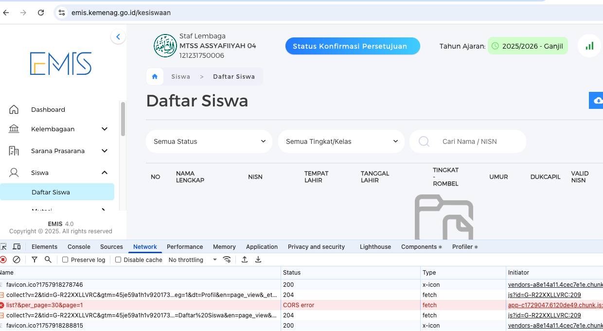Reload the page in the browser
Viewport: 603px width, 331px height.
point(41,13)
